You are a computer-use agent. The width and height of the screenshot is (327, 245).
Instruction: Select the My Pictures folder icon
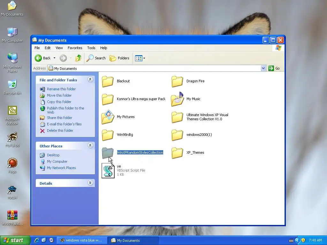pyautogui.click(x=108, y=117)
